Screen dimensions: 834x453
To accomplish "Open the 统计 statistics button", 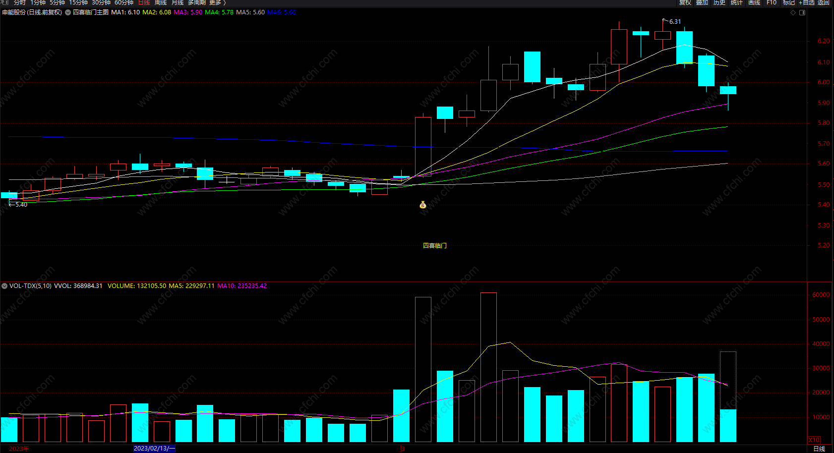I will [x=737, y=2].
